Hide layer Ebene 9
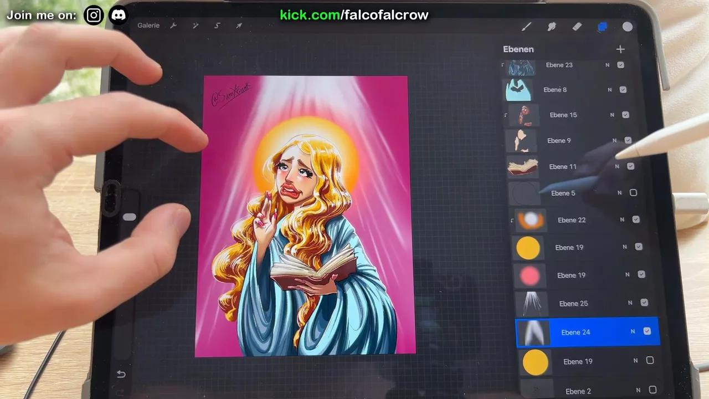 pyautogui.click(x=628, y=140)
